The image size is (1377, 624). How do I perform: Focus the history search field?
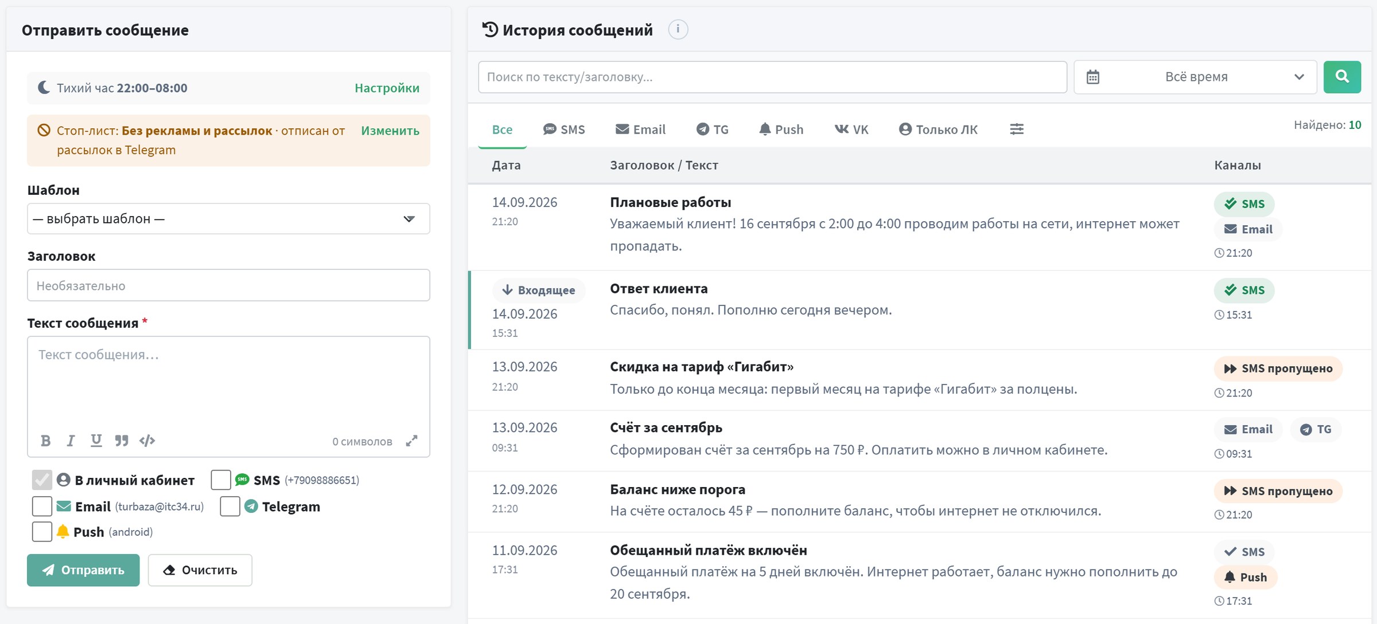pos(772,77)
